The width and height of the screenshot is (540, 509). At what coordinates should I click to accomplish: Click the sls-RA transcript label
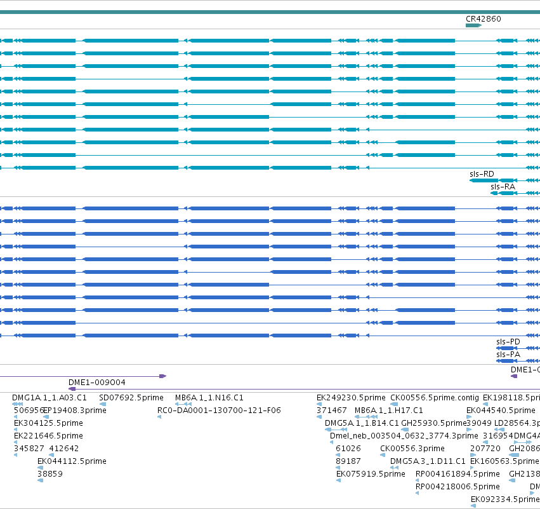pyautogui.click(x=503, y=187)
